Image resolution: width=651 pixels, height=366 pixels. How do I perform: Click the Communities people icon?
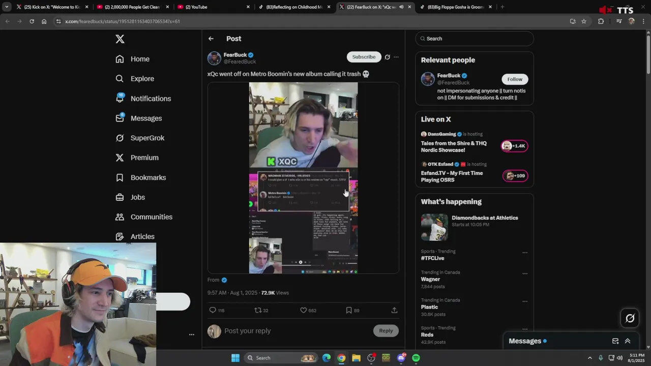tap(120, 217)
